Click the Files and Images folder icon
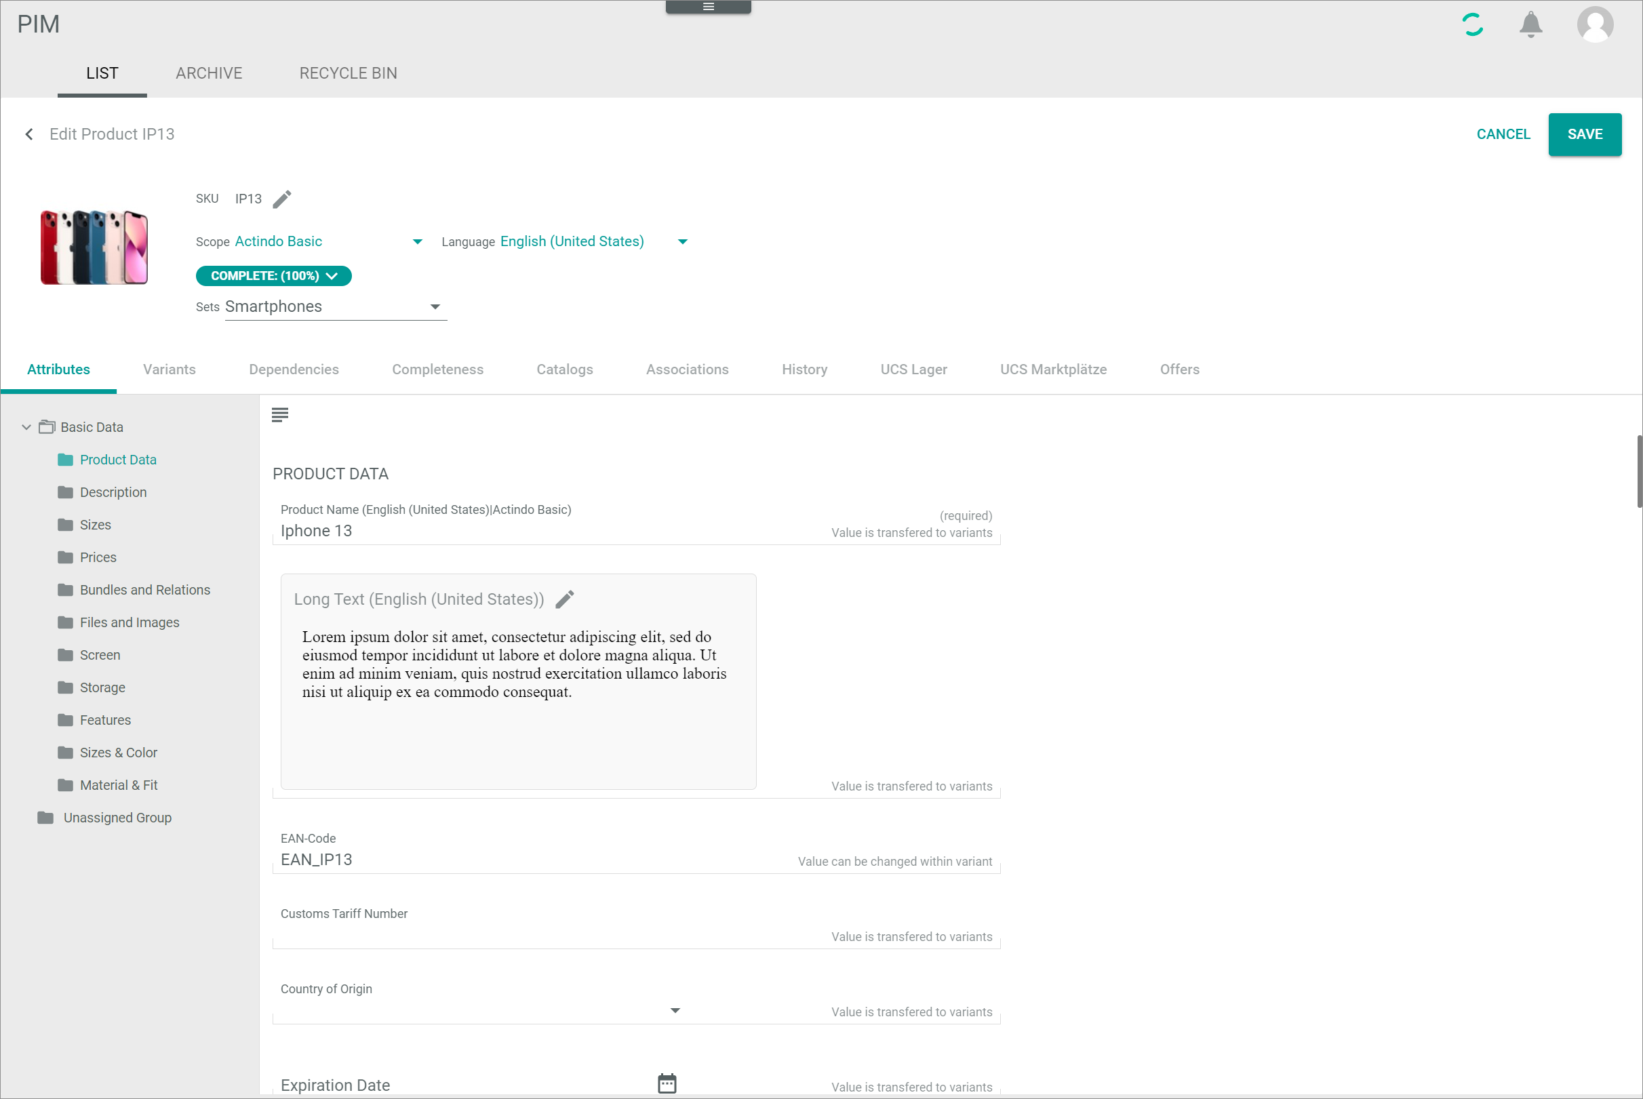This screenshot has width=1643, height=1099. click(x=65, y=622)
